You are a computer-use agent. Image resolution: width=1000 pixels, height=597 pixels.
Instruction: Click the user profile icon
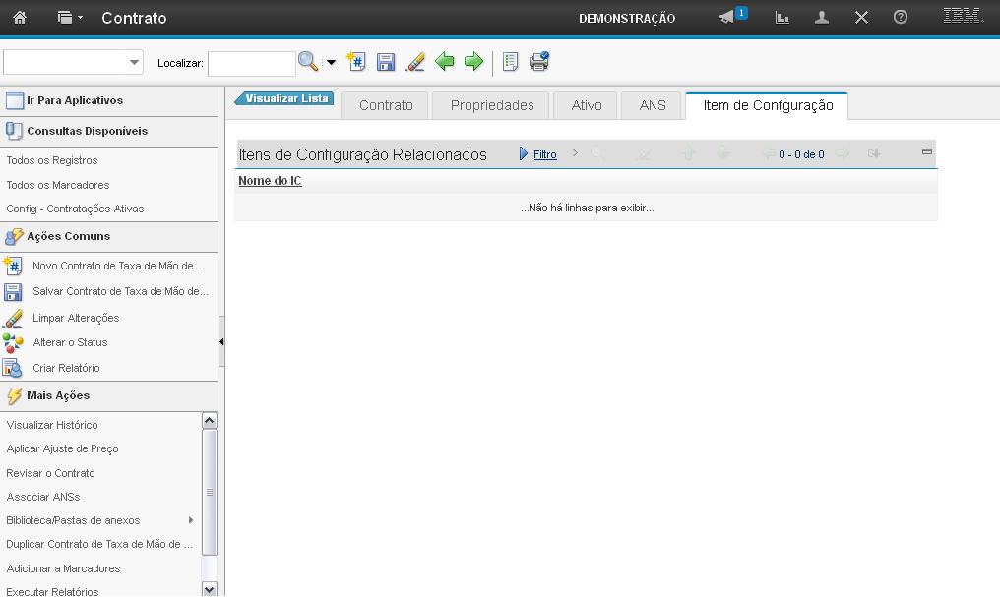pyautogui.click(x=822, y=18)
